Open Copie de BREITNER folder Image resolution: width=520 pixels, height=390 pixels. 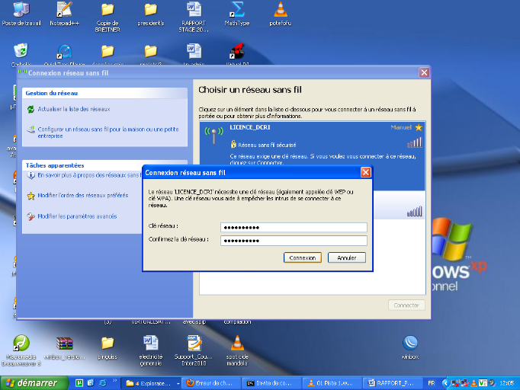coord(108,18)
